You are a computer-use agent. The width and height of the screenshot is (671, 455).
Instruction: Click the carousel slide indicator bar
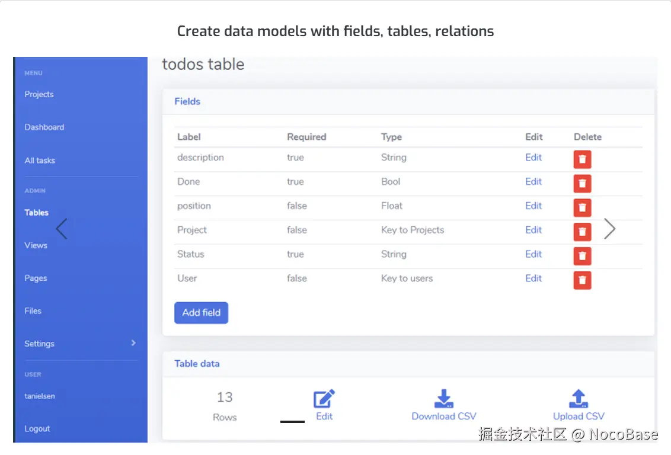click(x=292, y=422)
